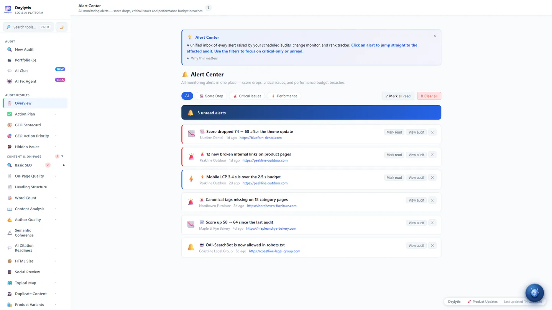The width and height of the screenshot is (552, 310).
Task: Filter alerts by Score Drop
Action: click(211, 96)
